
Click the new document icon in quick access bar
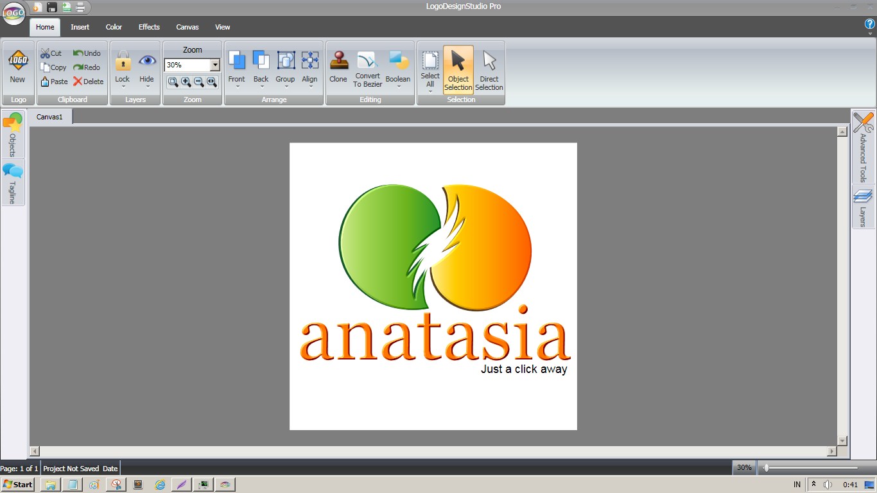(37, 8)
